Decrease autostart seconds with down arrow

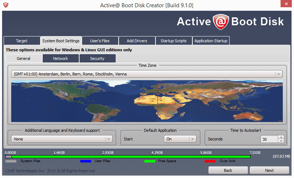(x=281, y=141)
